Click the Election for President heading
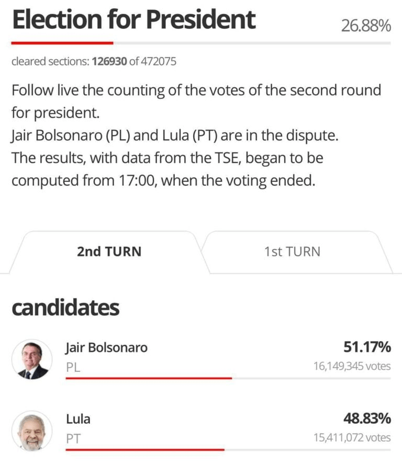The image size is (402, 474). click(x=133, y=20)
